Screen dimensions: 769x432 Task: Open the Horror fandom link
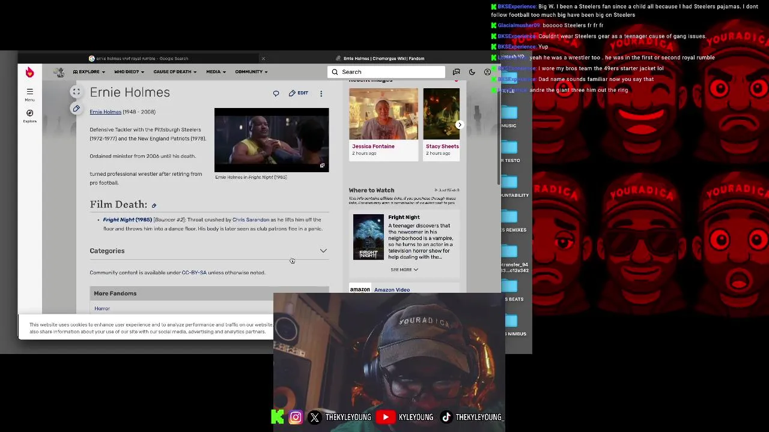[x=102, y=308]
